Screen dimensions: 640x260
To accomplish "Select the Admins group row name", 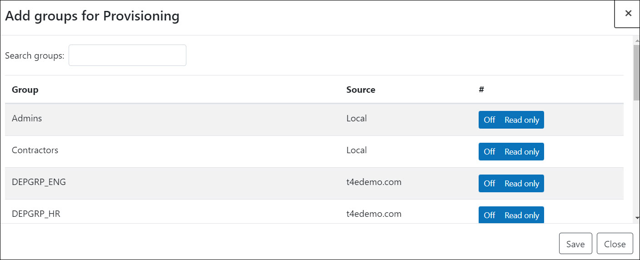I will (x=27, y=118).
